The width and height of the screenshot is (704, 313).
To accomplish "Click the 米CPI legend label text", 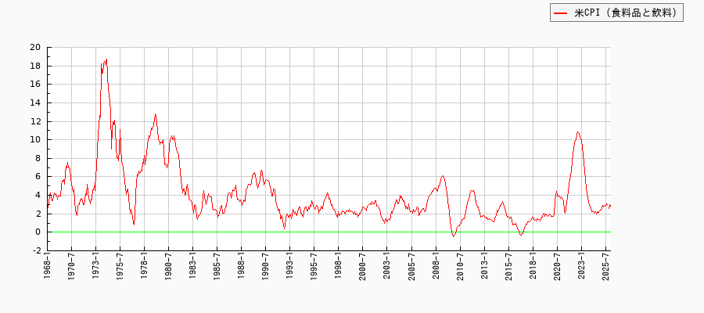I will pyautogui.click(x=626, y=13).
